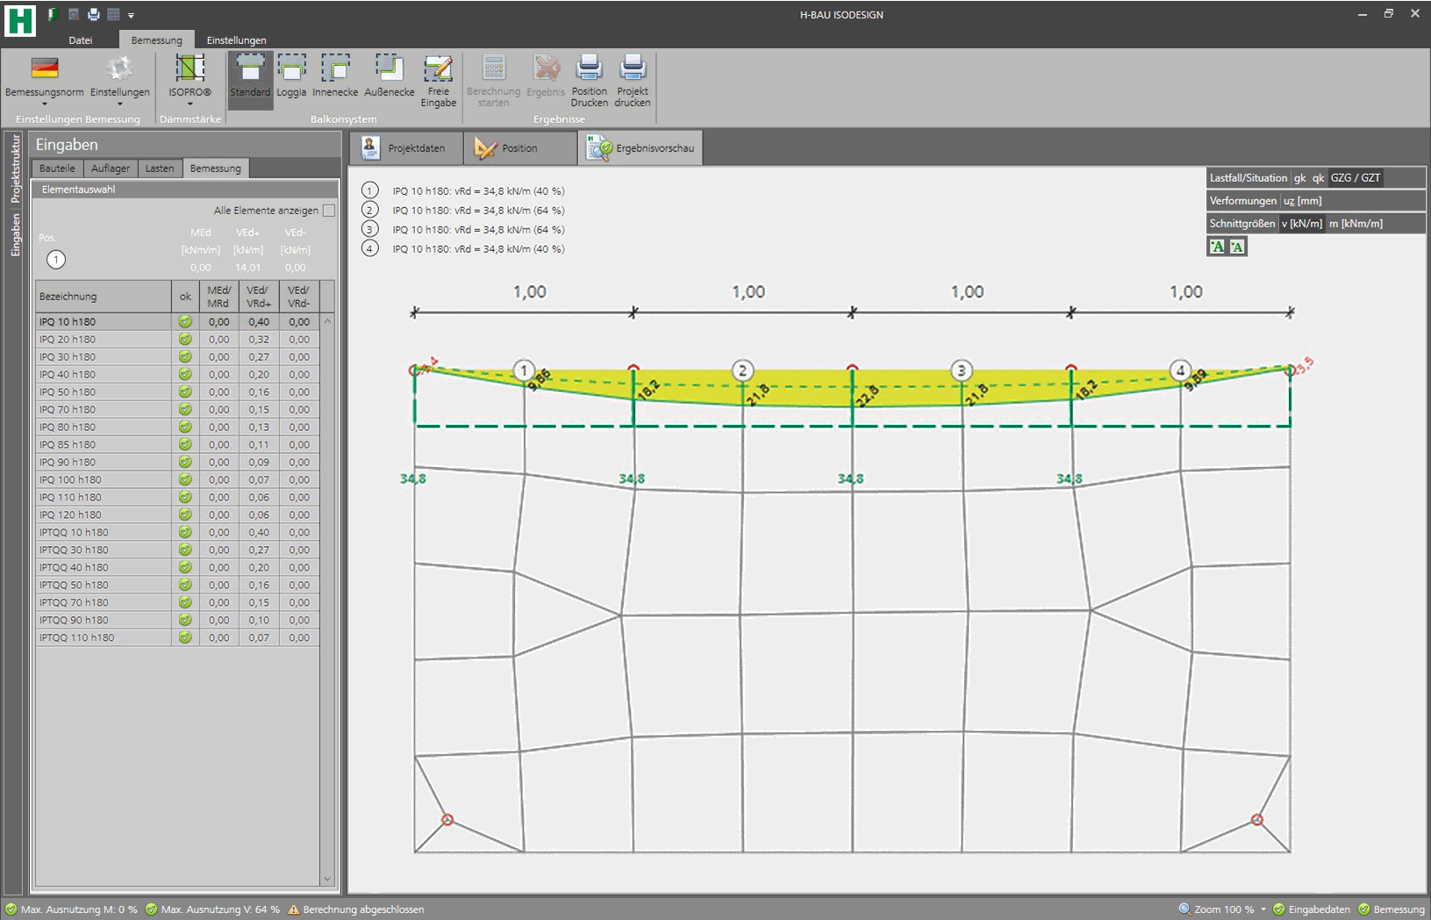Image resolution: width=1431 pixels, height=920 pixels.
Task: Switch to the Bauteile tab
Action: [x=57, y=169]
